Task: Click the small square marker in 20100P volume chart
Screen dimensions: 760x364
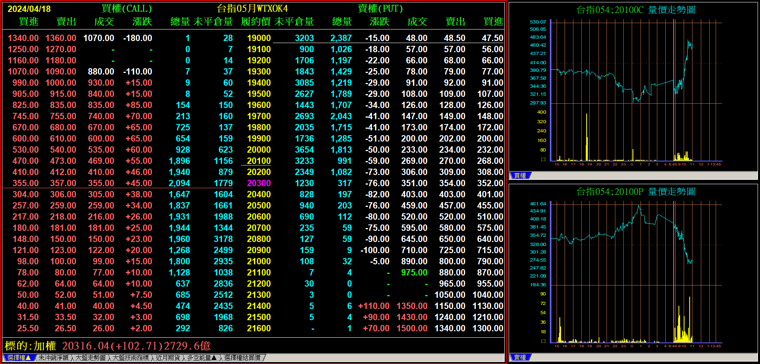Action: pos(543,341)
